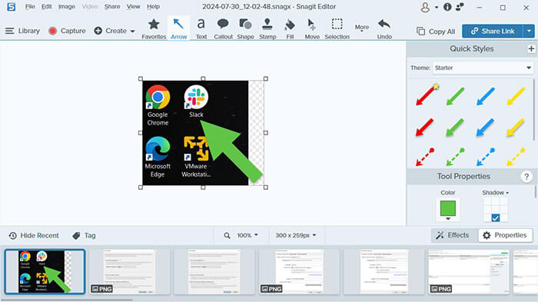Select the Shape tool

click(x=245, y=29)
